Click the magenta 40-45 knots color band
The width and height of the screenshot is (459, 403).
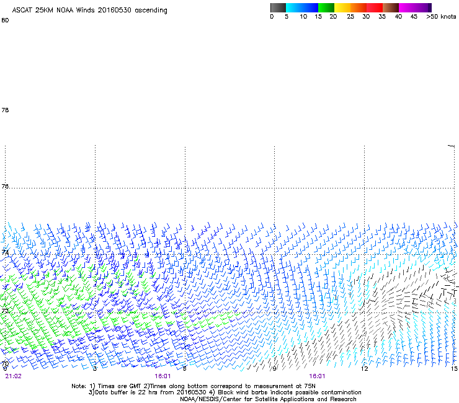point(407,7)
